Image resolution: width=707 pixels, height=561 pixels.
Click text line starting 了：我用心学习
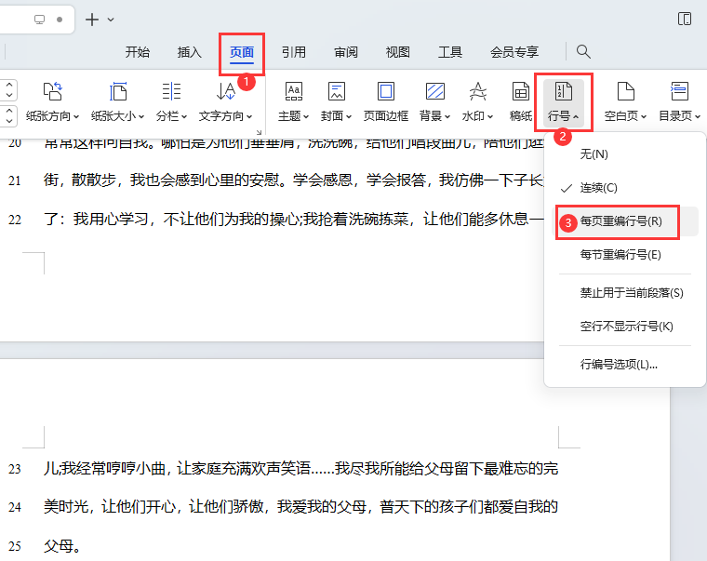tap(294, 220)
